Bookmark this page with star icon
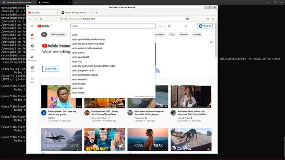 187,19
